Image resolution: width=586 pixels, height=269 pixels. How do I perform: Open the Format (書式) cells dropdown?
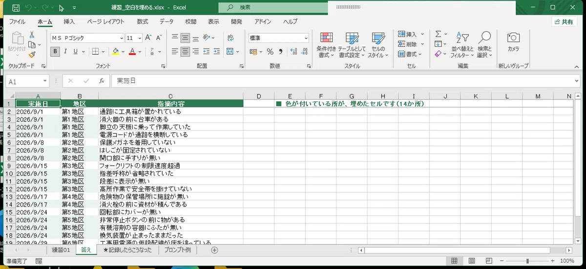(410, 54)
